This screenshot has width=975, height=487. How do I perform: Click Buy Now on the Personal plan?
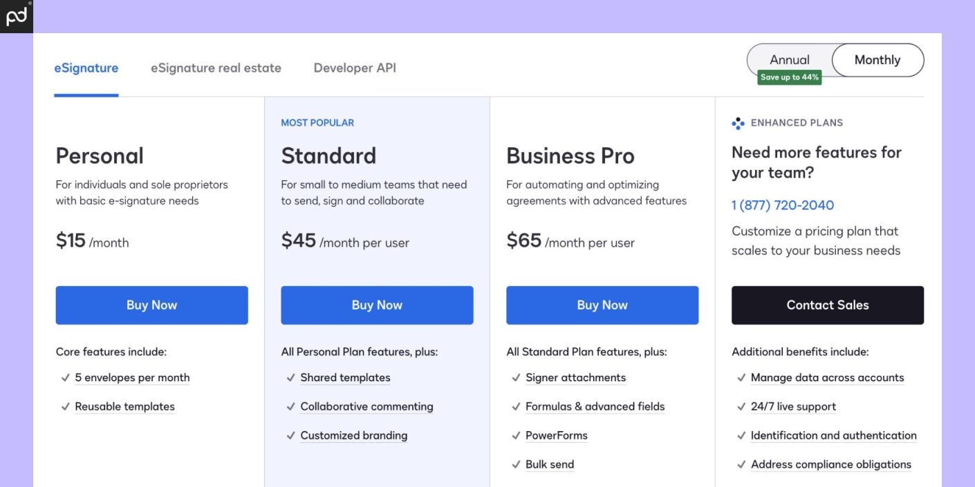pyautogui.click(x=151, y=305)
